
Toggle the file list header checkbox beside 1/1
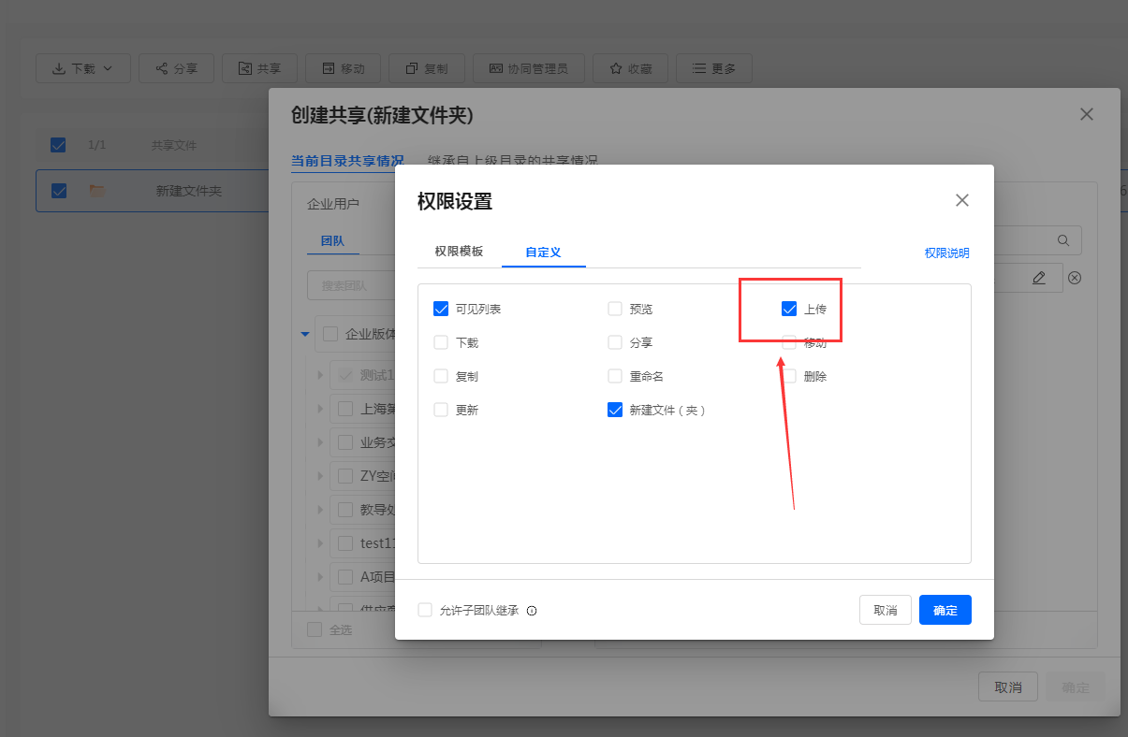[x=58, y=145]
